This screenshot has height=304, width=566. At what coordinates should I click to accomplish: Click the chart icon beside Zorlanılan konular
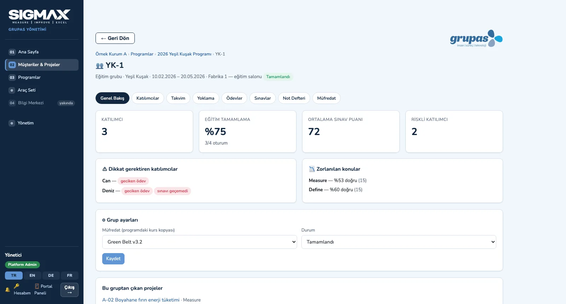click(x=312, y=169)
